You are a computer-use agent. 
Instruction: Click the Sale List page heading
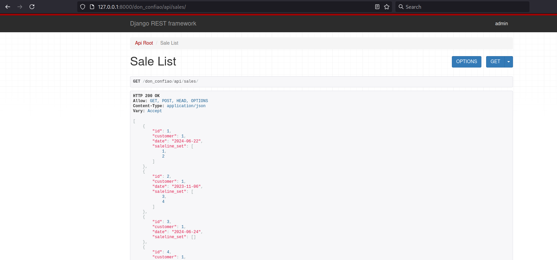pyautogui.click(x=153, y=61)
